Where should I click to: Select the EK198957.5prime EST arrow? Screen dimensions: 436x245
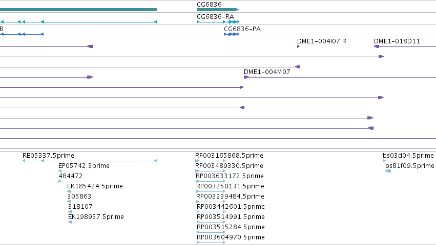tap(70, 222)
